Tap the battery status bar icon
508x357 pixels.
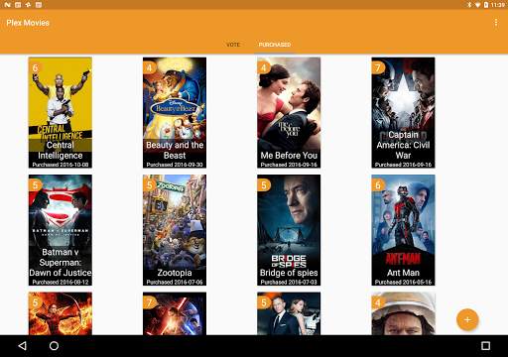pos(486,5)
